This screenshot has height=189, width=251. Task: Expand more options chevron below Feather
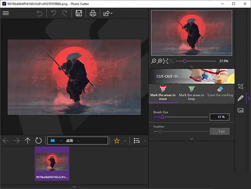[191, 139]
